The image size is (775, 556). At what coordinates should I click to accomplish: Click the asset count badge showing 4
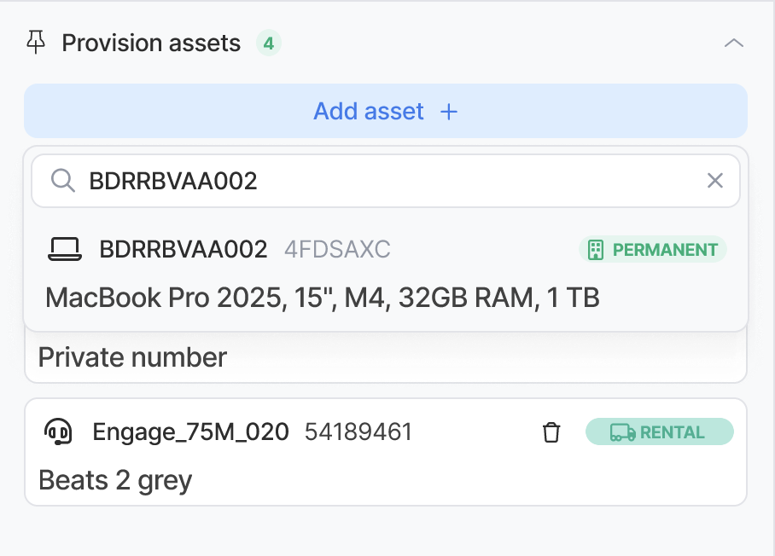269,43
